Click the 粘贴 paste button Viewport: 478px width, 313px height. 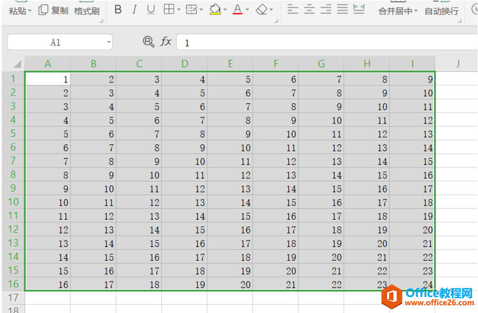click(x=17, y=11)
